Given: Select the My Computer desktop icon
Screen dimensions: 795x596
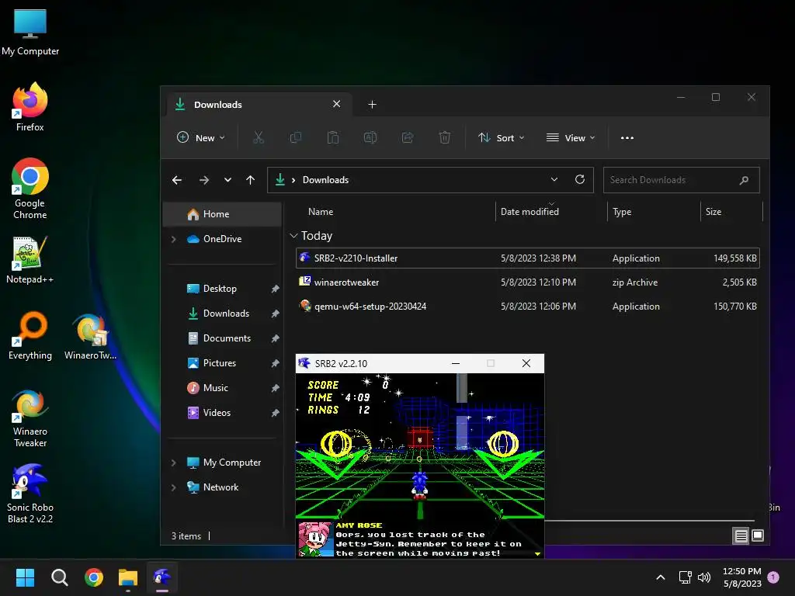Looking at the screenshot, I should click(x=30, y=31).
